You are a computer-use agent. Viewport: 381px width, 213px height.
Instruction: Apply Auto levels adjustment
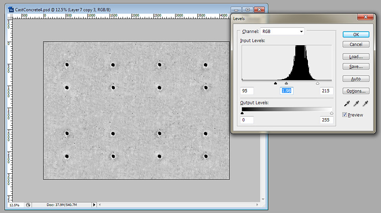356,79
